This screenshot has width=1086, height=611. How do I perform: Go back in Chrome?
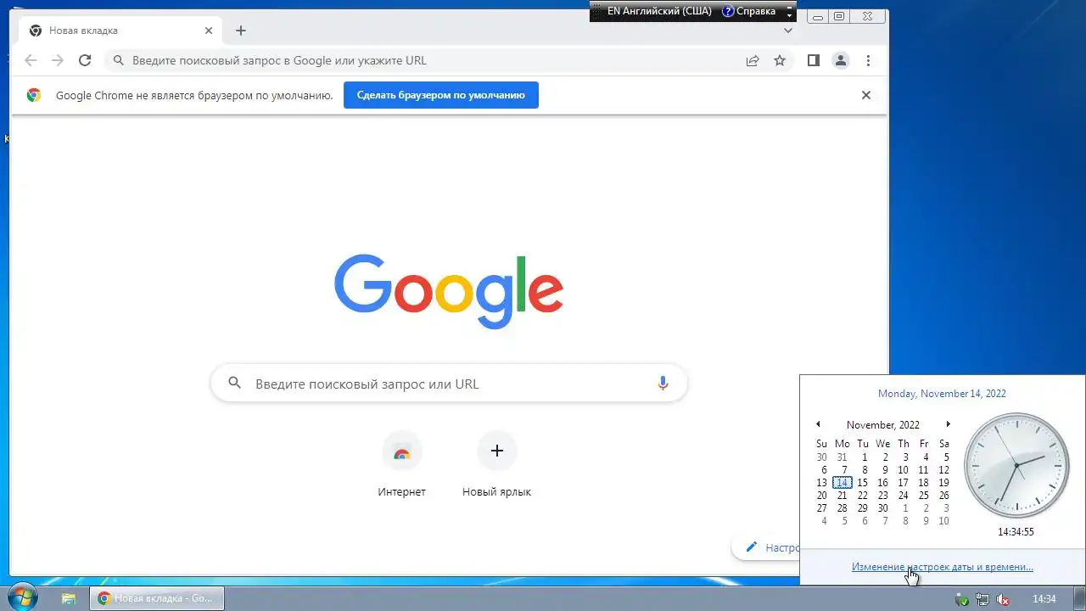(x=31, y=60)
